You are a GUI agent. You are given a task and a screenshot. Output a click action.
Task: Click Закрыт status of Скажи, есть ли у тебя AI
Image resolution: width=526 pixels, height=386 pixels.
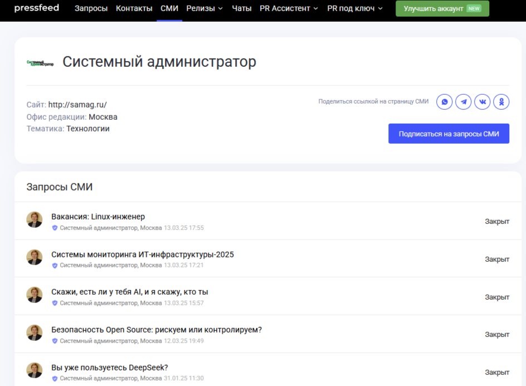pos(497,297)
